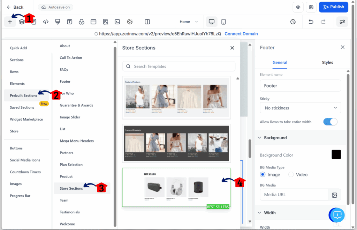Click the preview URL text

click(x=160, y=34)
